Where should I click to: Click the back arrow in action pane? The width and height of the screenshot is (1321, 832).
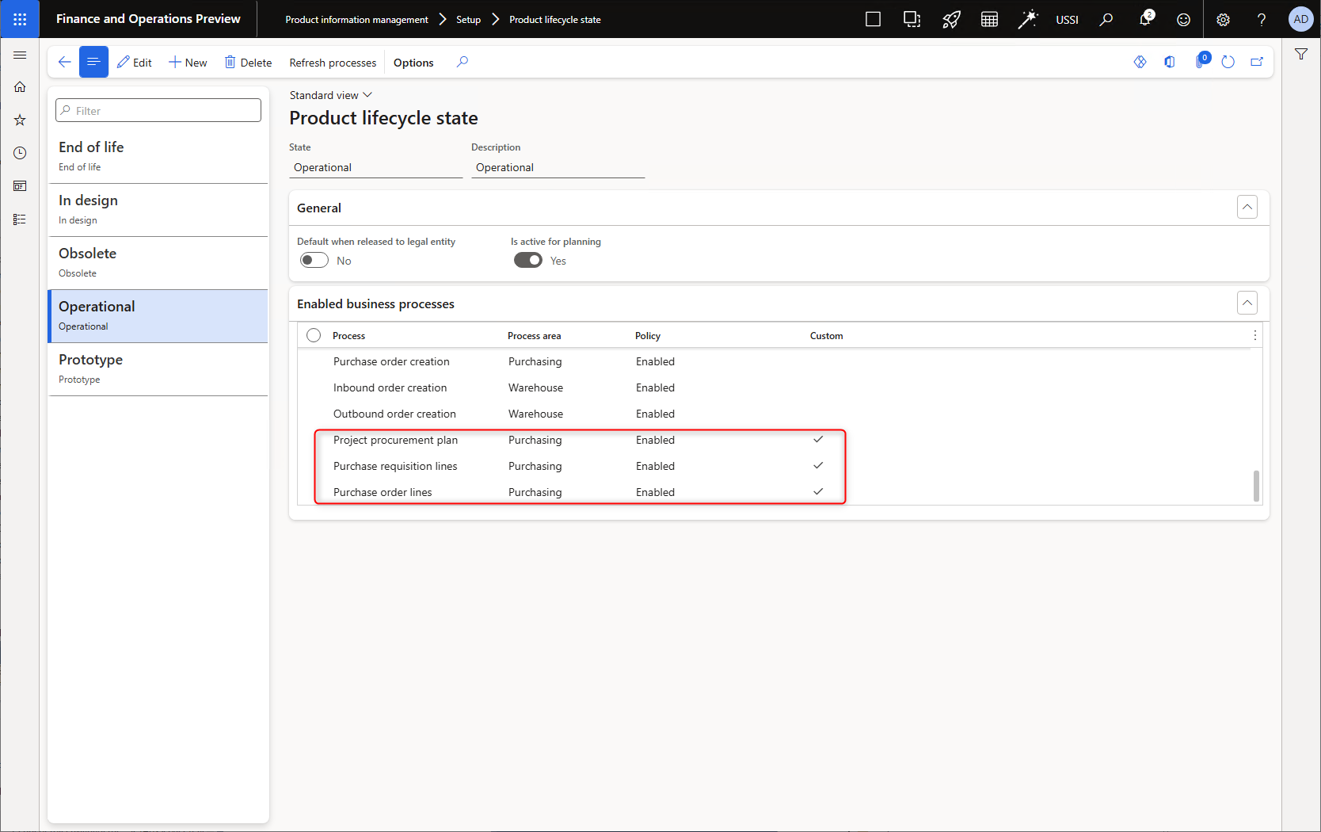65,62
